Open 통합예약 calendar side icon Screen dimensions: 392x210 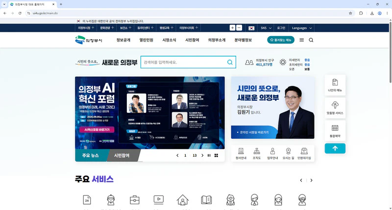(335, 131)
